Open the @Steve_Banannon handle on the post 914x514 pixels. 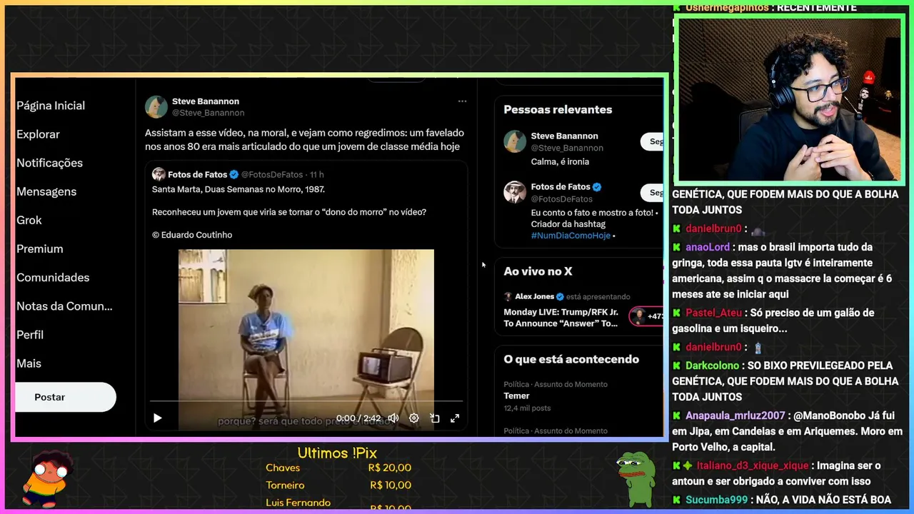point(209,113)
